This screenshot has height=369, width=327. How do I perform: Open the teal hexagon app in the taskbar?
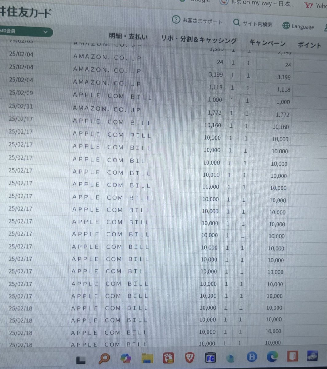tap(231, 358)
